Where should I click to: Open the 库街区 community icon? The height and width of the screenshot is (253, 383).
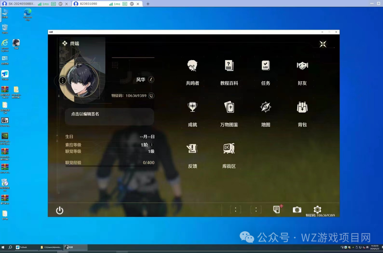click(229, 149)
